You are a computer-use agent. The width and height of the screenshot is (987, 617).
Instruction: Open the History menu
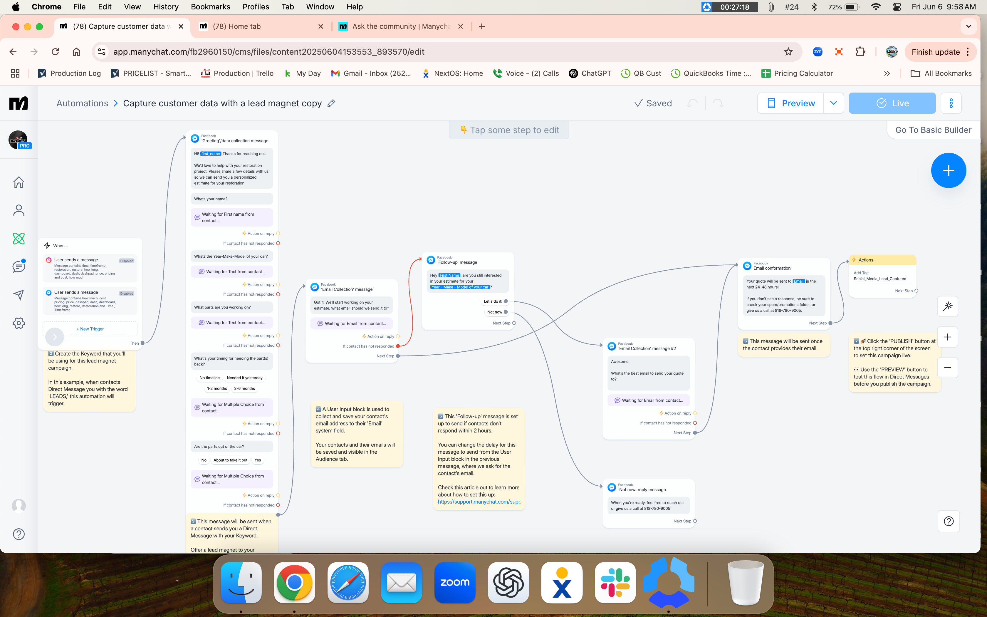(166, 7)
